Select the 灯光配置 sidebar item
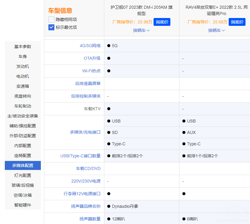Screen dimensions: 250x224 23,175
